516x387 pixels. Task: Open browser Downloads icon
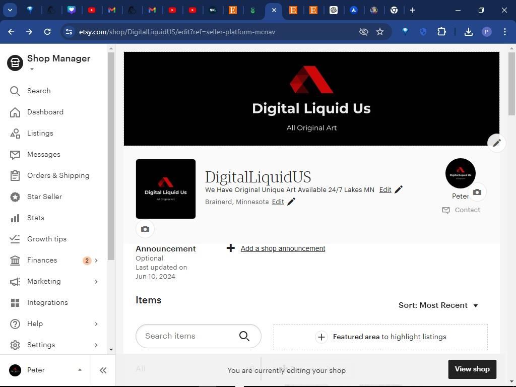click(468, 32)
